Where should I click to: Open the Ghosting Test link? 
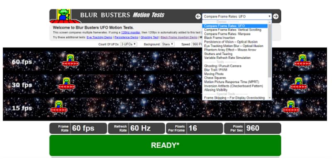[149, 37]
